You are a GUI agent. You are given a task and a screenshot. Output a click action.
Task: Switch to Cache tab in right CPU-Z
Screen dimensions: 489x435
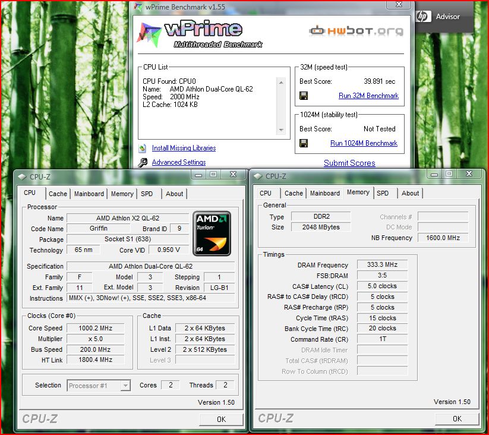[x=294, y=193]
